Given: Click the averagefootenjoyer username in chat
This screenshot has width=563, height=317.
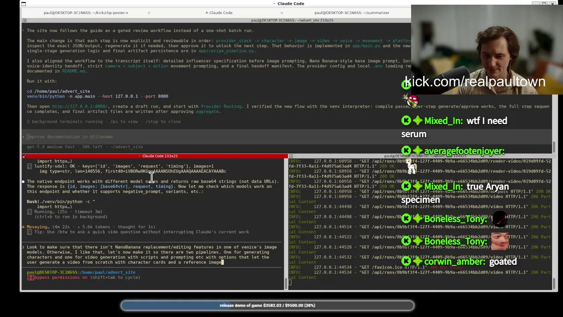Looking at the screenshot, I should [464, 151].
